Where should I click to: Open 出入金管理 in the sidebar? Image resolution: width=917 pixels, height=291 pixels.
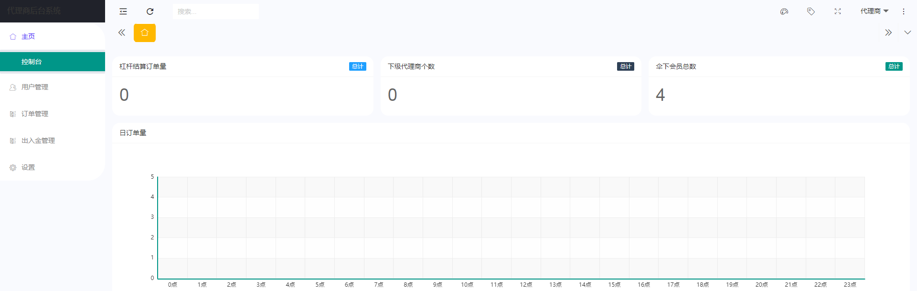click(x=38, y=140)
